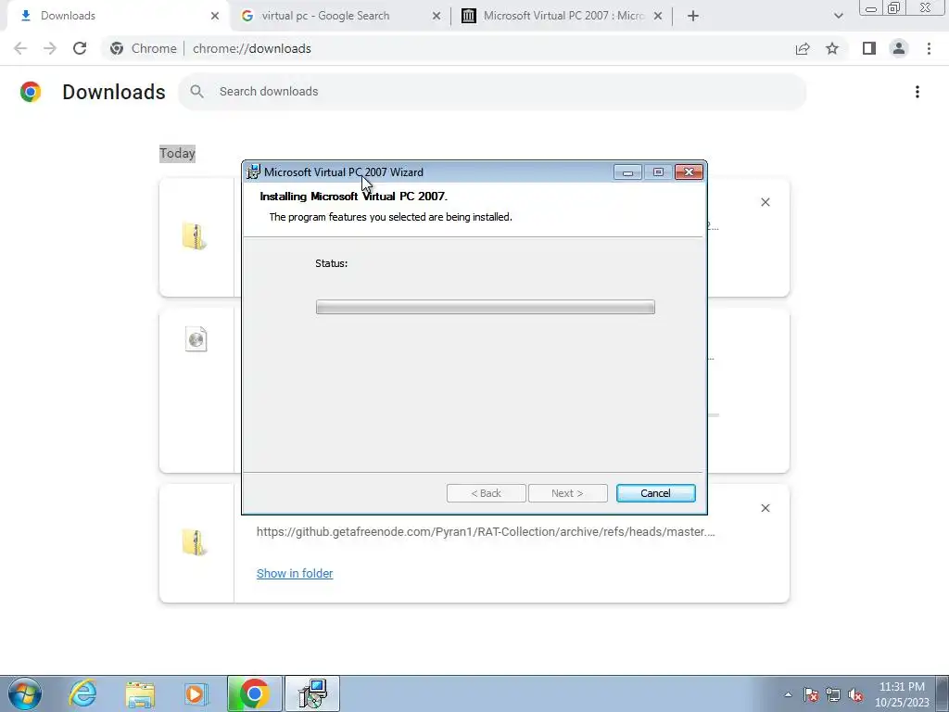Open the Action Center flag icon

[811, 694]
